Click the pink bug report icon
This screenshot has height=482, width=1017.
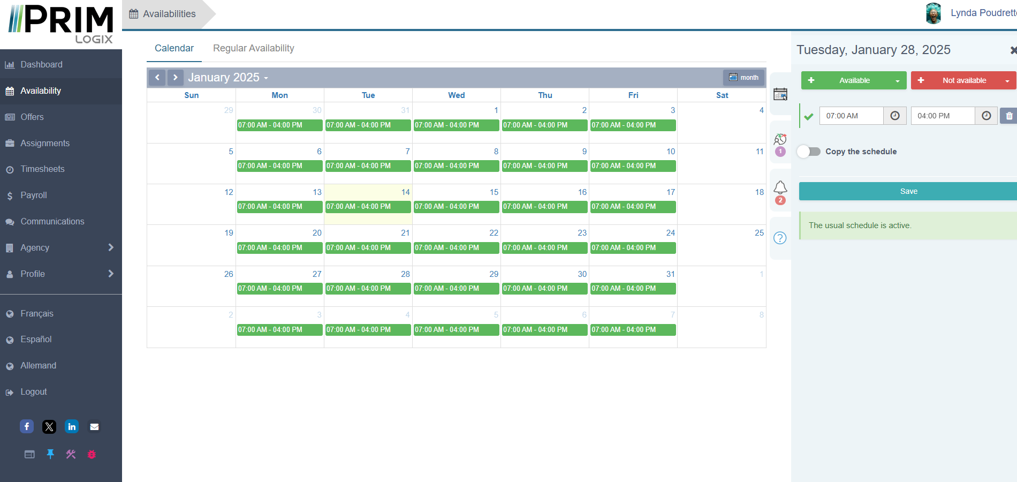pos(92,454)
